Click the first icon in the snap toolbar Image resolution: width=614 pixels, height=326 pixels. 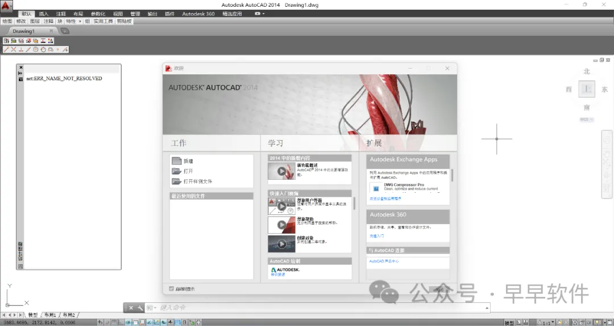tap(6, 49)
